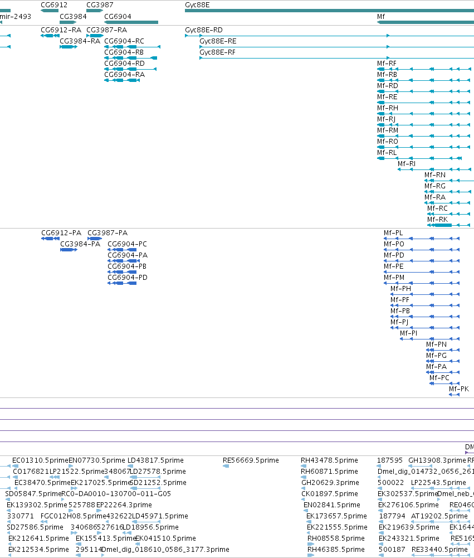Select EST GH20629.3prime
The width and height of the screenshot is (474, 558).
click(x=330, y=483)
